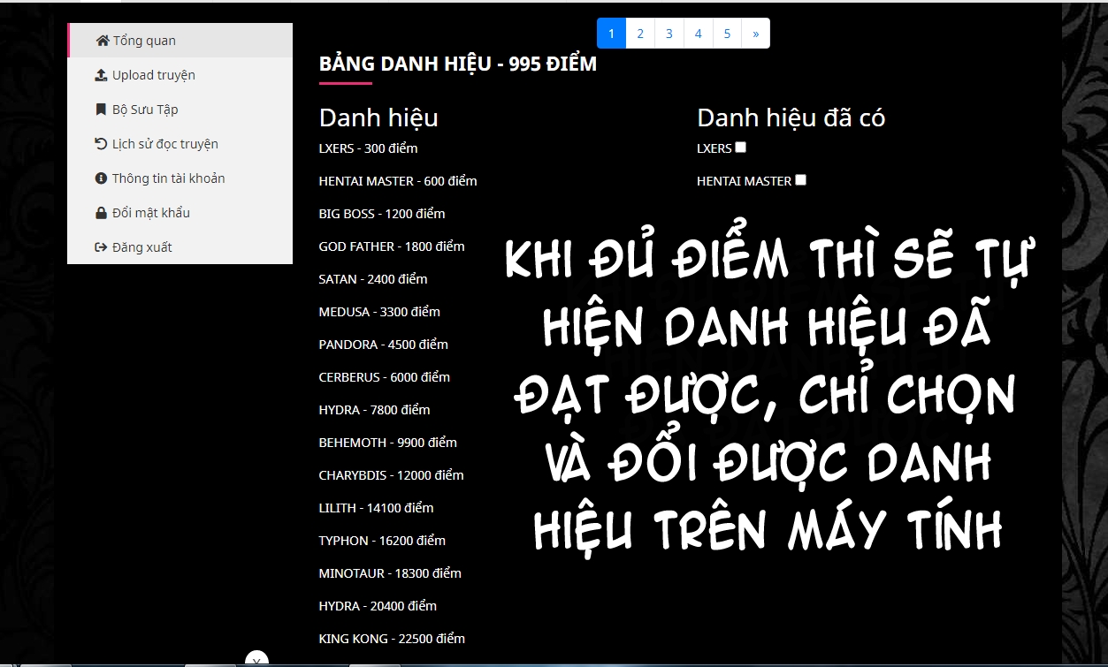Open the Tổng quan menu entry
This screenshot has height=667, width=1108.
click(x=143, y=40)
